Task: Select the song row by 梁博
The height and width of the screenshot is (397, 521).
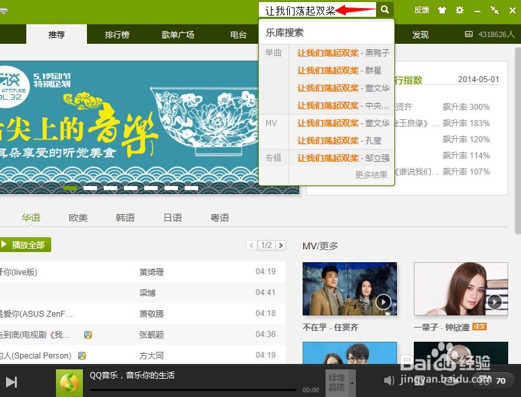Action: coord(143,293)
